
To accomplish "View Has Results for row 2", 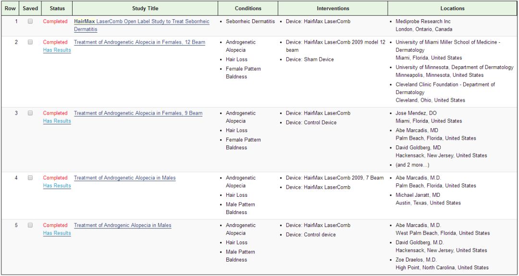I will click(57, 50).
